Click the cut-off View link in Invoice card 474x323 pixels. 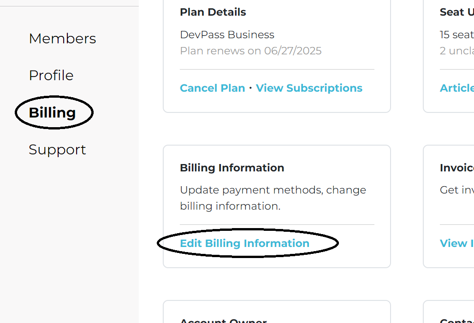pyautogui.click(x=456, y=243)
